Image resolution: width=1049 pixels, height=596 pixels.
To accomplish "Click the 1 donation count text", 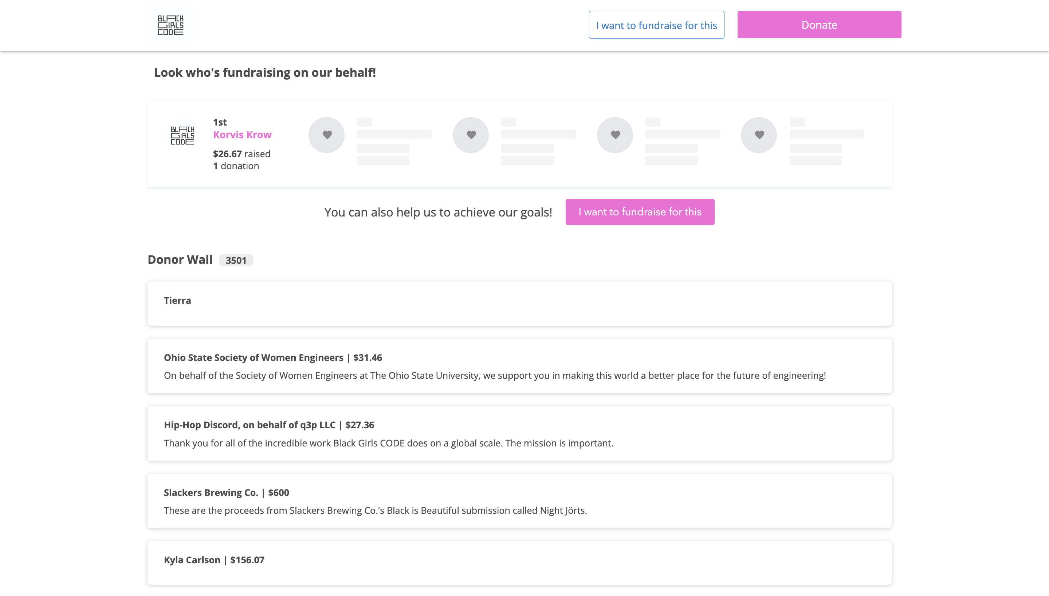I will click(236, 166).
